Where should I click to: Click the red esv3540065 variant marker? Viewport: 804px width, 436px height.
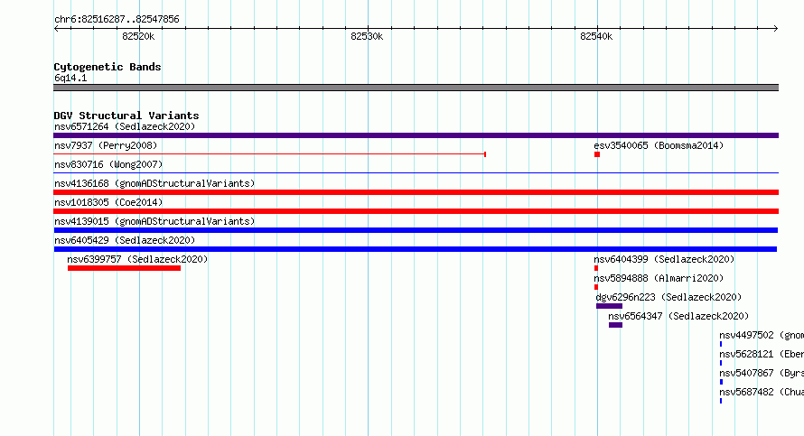(x=597, y=154)
